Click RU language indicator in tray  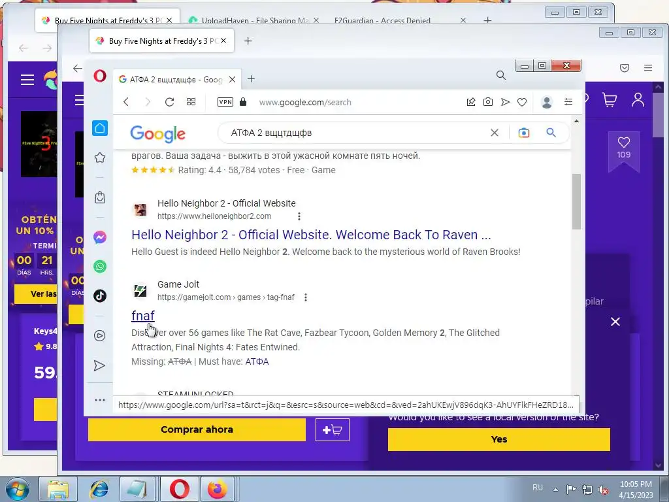click(538, 488)
